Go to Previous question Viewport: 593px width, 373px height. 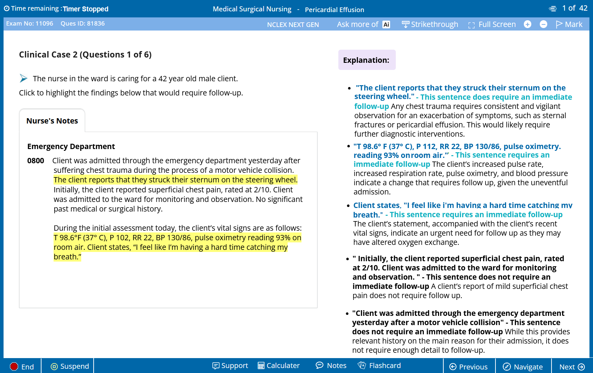(x=469, y=367)
